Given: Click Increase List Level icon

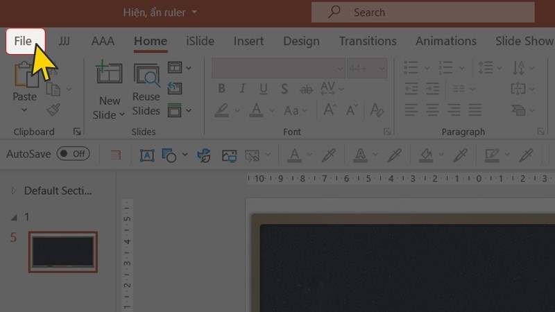Looking at the screenshot, I should point(432,89).
